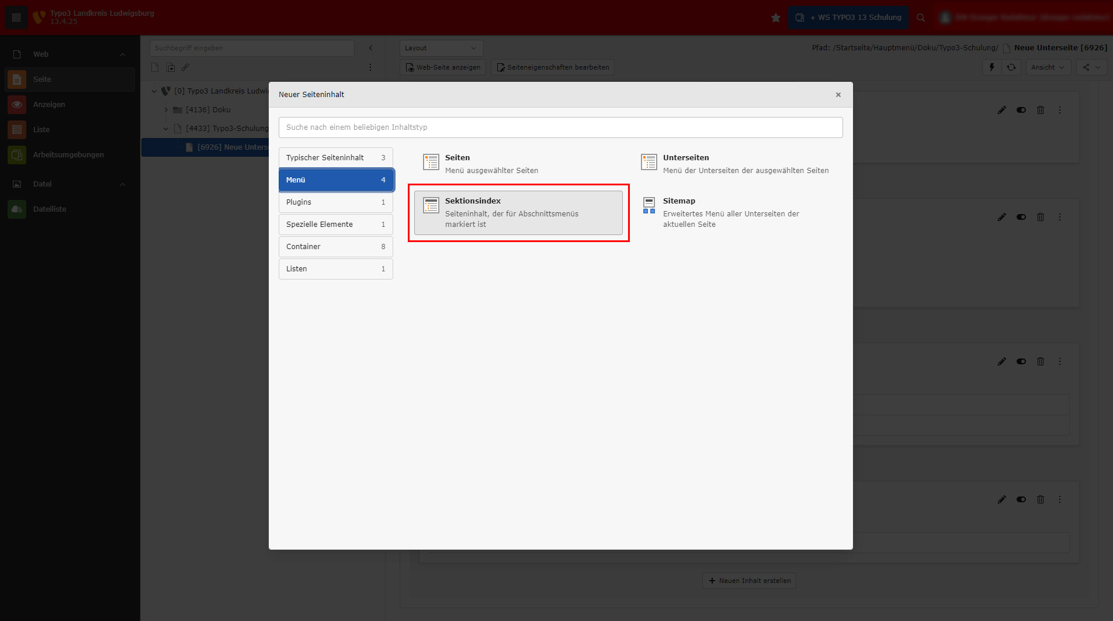Click the content type search field
Viewport: 1113px width, 621px height.
pos(560,127)
